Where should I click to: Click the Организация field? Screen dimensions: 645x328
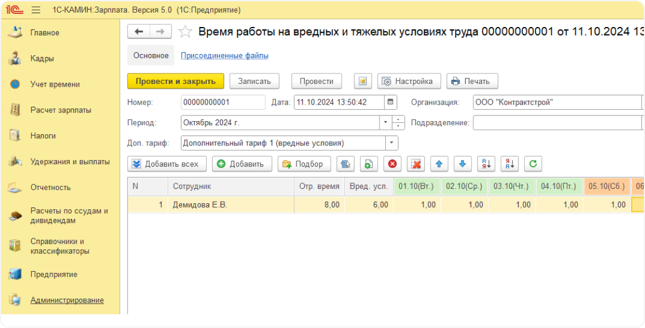pyautogui.click(x=557, y=102)
